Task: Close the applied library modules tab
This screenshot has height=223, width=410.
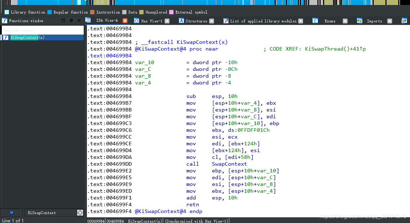Action: [301, 21]
